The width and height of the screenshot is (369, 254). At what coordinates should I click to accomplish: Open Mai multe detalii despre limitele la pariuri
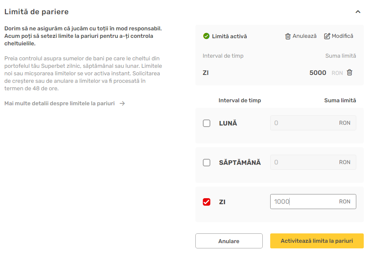[60, 103]
